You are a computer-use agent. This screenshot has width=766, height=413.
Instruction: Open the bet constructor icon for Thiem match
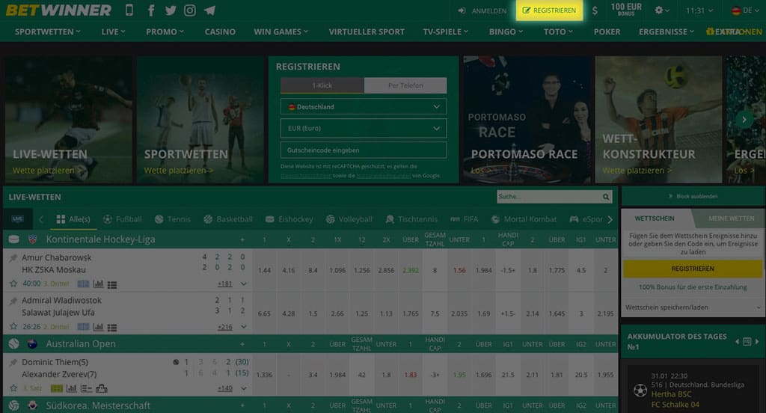[101, 388]
